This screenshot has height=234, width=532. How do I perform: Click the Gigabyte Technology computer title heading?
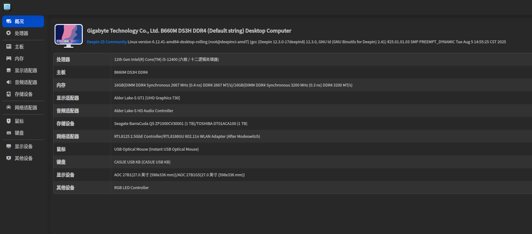[x=189, y=31]
